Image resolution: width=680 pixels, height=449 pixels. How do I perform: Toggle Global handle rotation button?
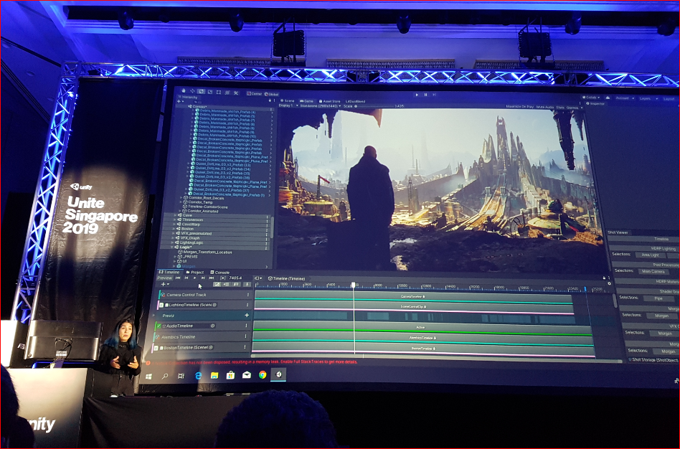(271, 94)
